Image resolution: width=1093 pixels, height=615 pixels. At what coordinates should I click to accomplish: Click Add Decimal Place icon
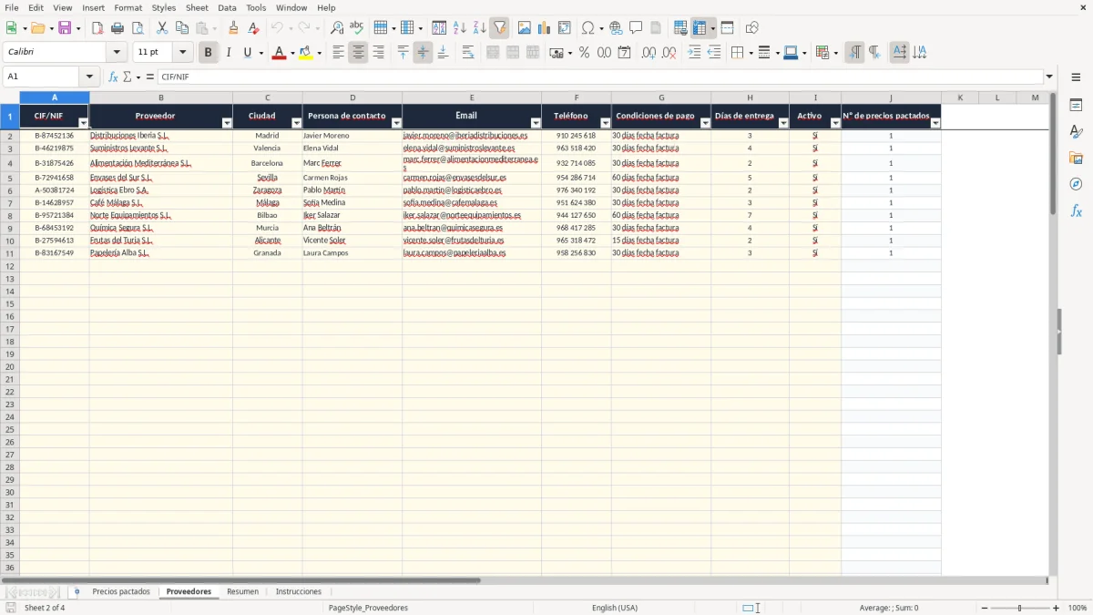tap(649, 53)
